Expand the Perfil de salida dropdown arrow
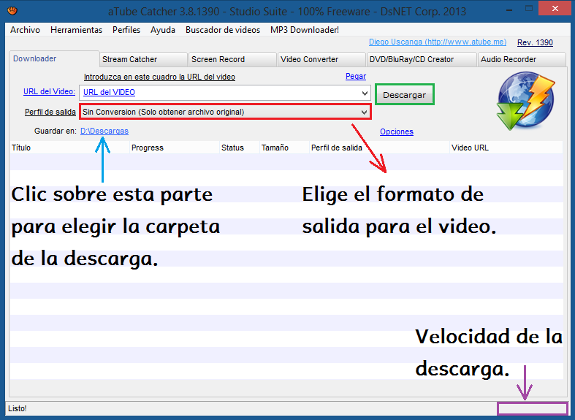The height and width of the screenshot is (420, 575). coord(364,112)
